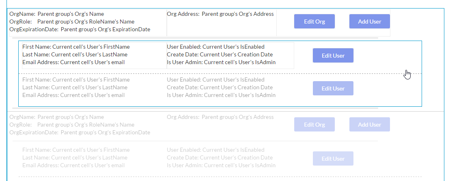Click the faded Edit Org button in the lower group
This screenshot has width=461, height=181.
coord(314,125)
